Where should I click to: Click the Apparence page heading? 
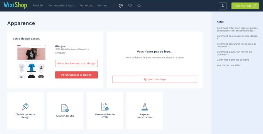click(x=21, y=23)
